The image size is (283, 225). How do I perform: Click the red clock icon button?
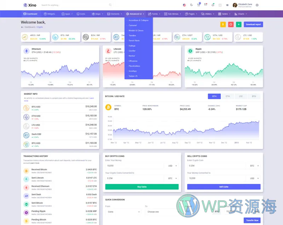231,24
